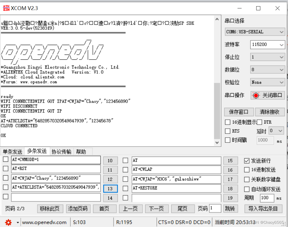
Task: Send command with button 18
Action: (230, 189)
